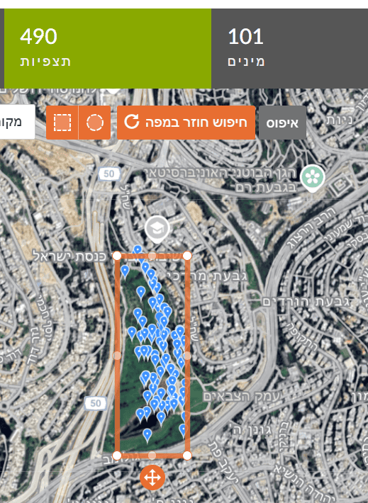The height and width of the screenshot is (503, 368).
Task: Switch to the 490 תצפיות tab
Action: click(x=108, y=48)
